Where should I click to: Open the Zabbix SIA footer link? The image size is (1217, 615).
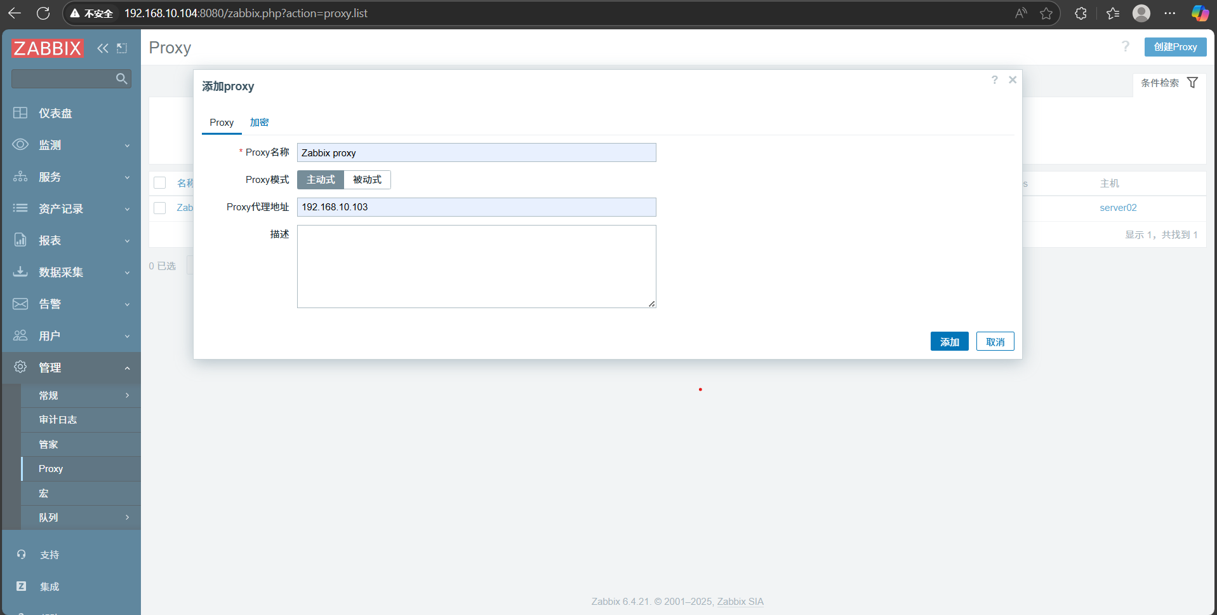click(x=740, y=602)
